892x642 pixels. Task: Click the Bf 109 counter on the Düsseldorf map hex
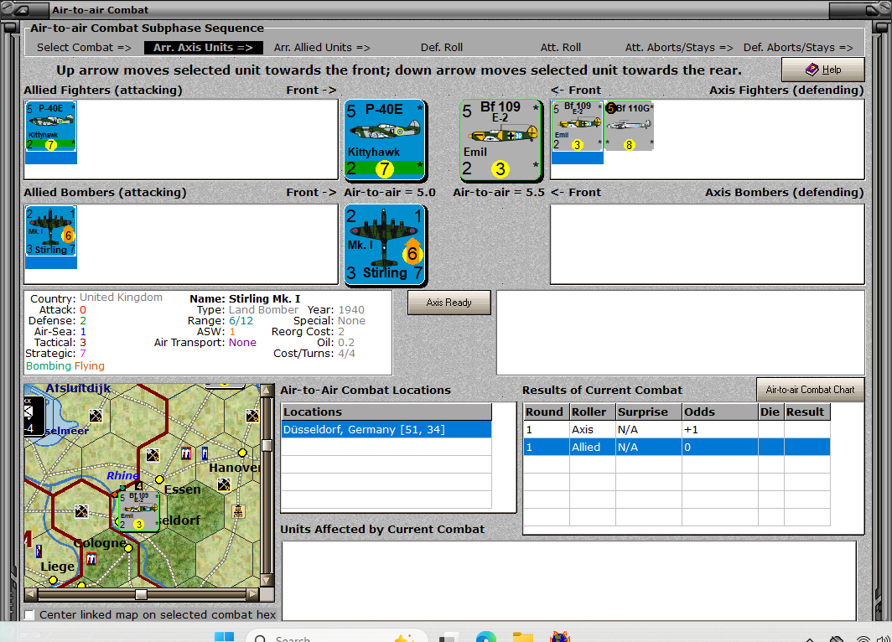(139, 511)
